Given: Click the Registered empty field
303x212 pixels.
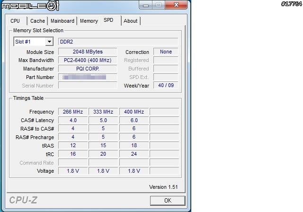Looking at the screenshot, I should pyautogui.click(x=166, y=60).
